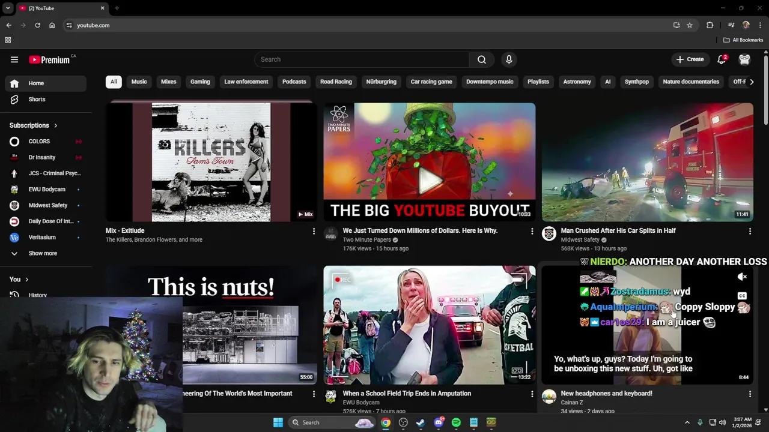This screenshot has width=769, height=432.
Task: Open the Chrome extensions puzzle icon
Action: (x=710, y=25)
